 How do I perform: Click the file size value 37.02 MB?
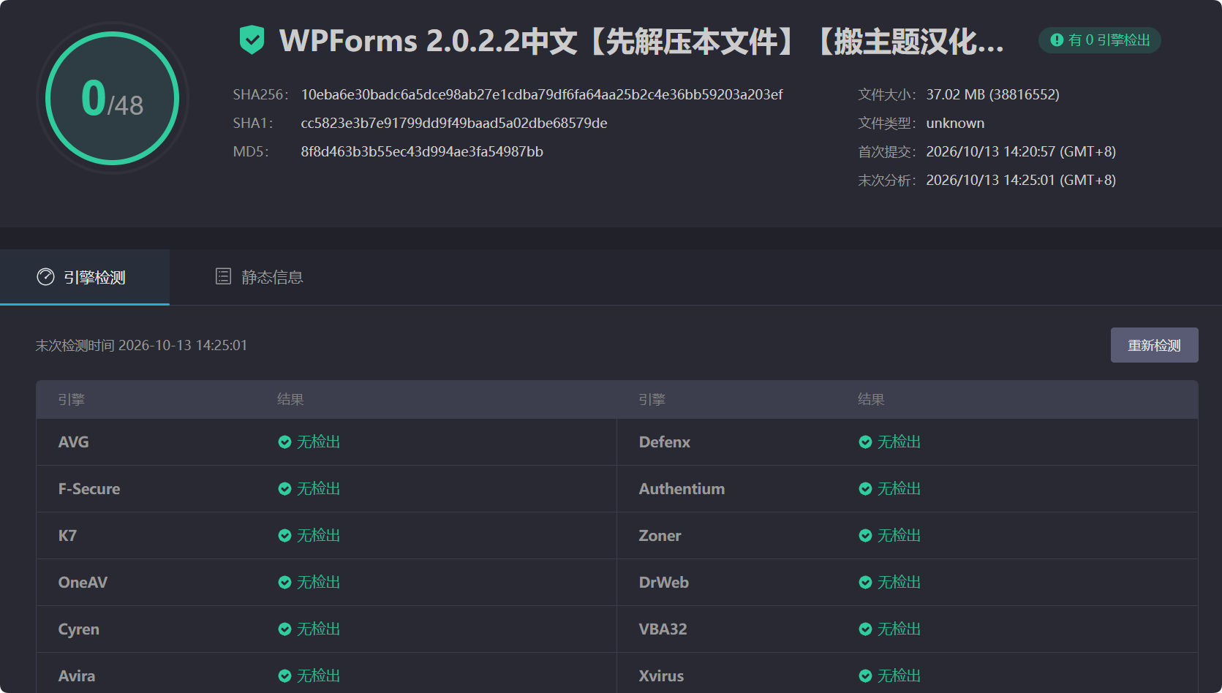[x=992, y=94]
